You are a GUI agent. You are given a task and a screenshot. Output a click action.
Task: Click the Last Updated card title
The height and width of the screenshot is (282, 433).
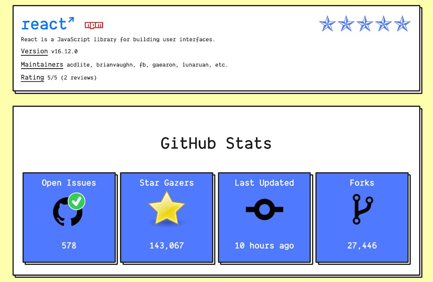(x=264, y=183)
